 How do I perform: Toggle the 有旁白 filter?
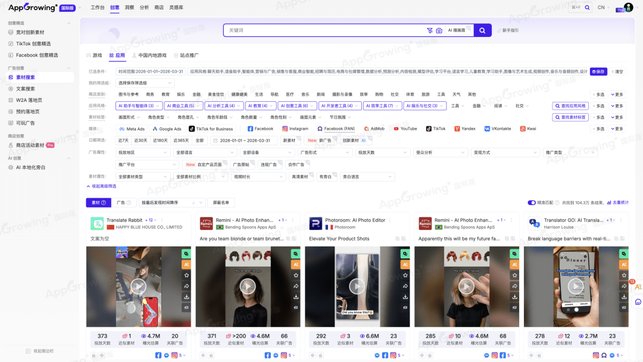click(326, 177)
